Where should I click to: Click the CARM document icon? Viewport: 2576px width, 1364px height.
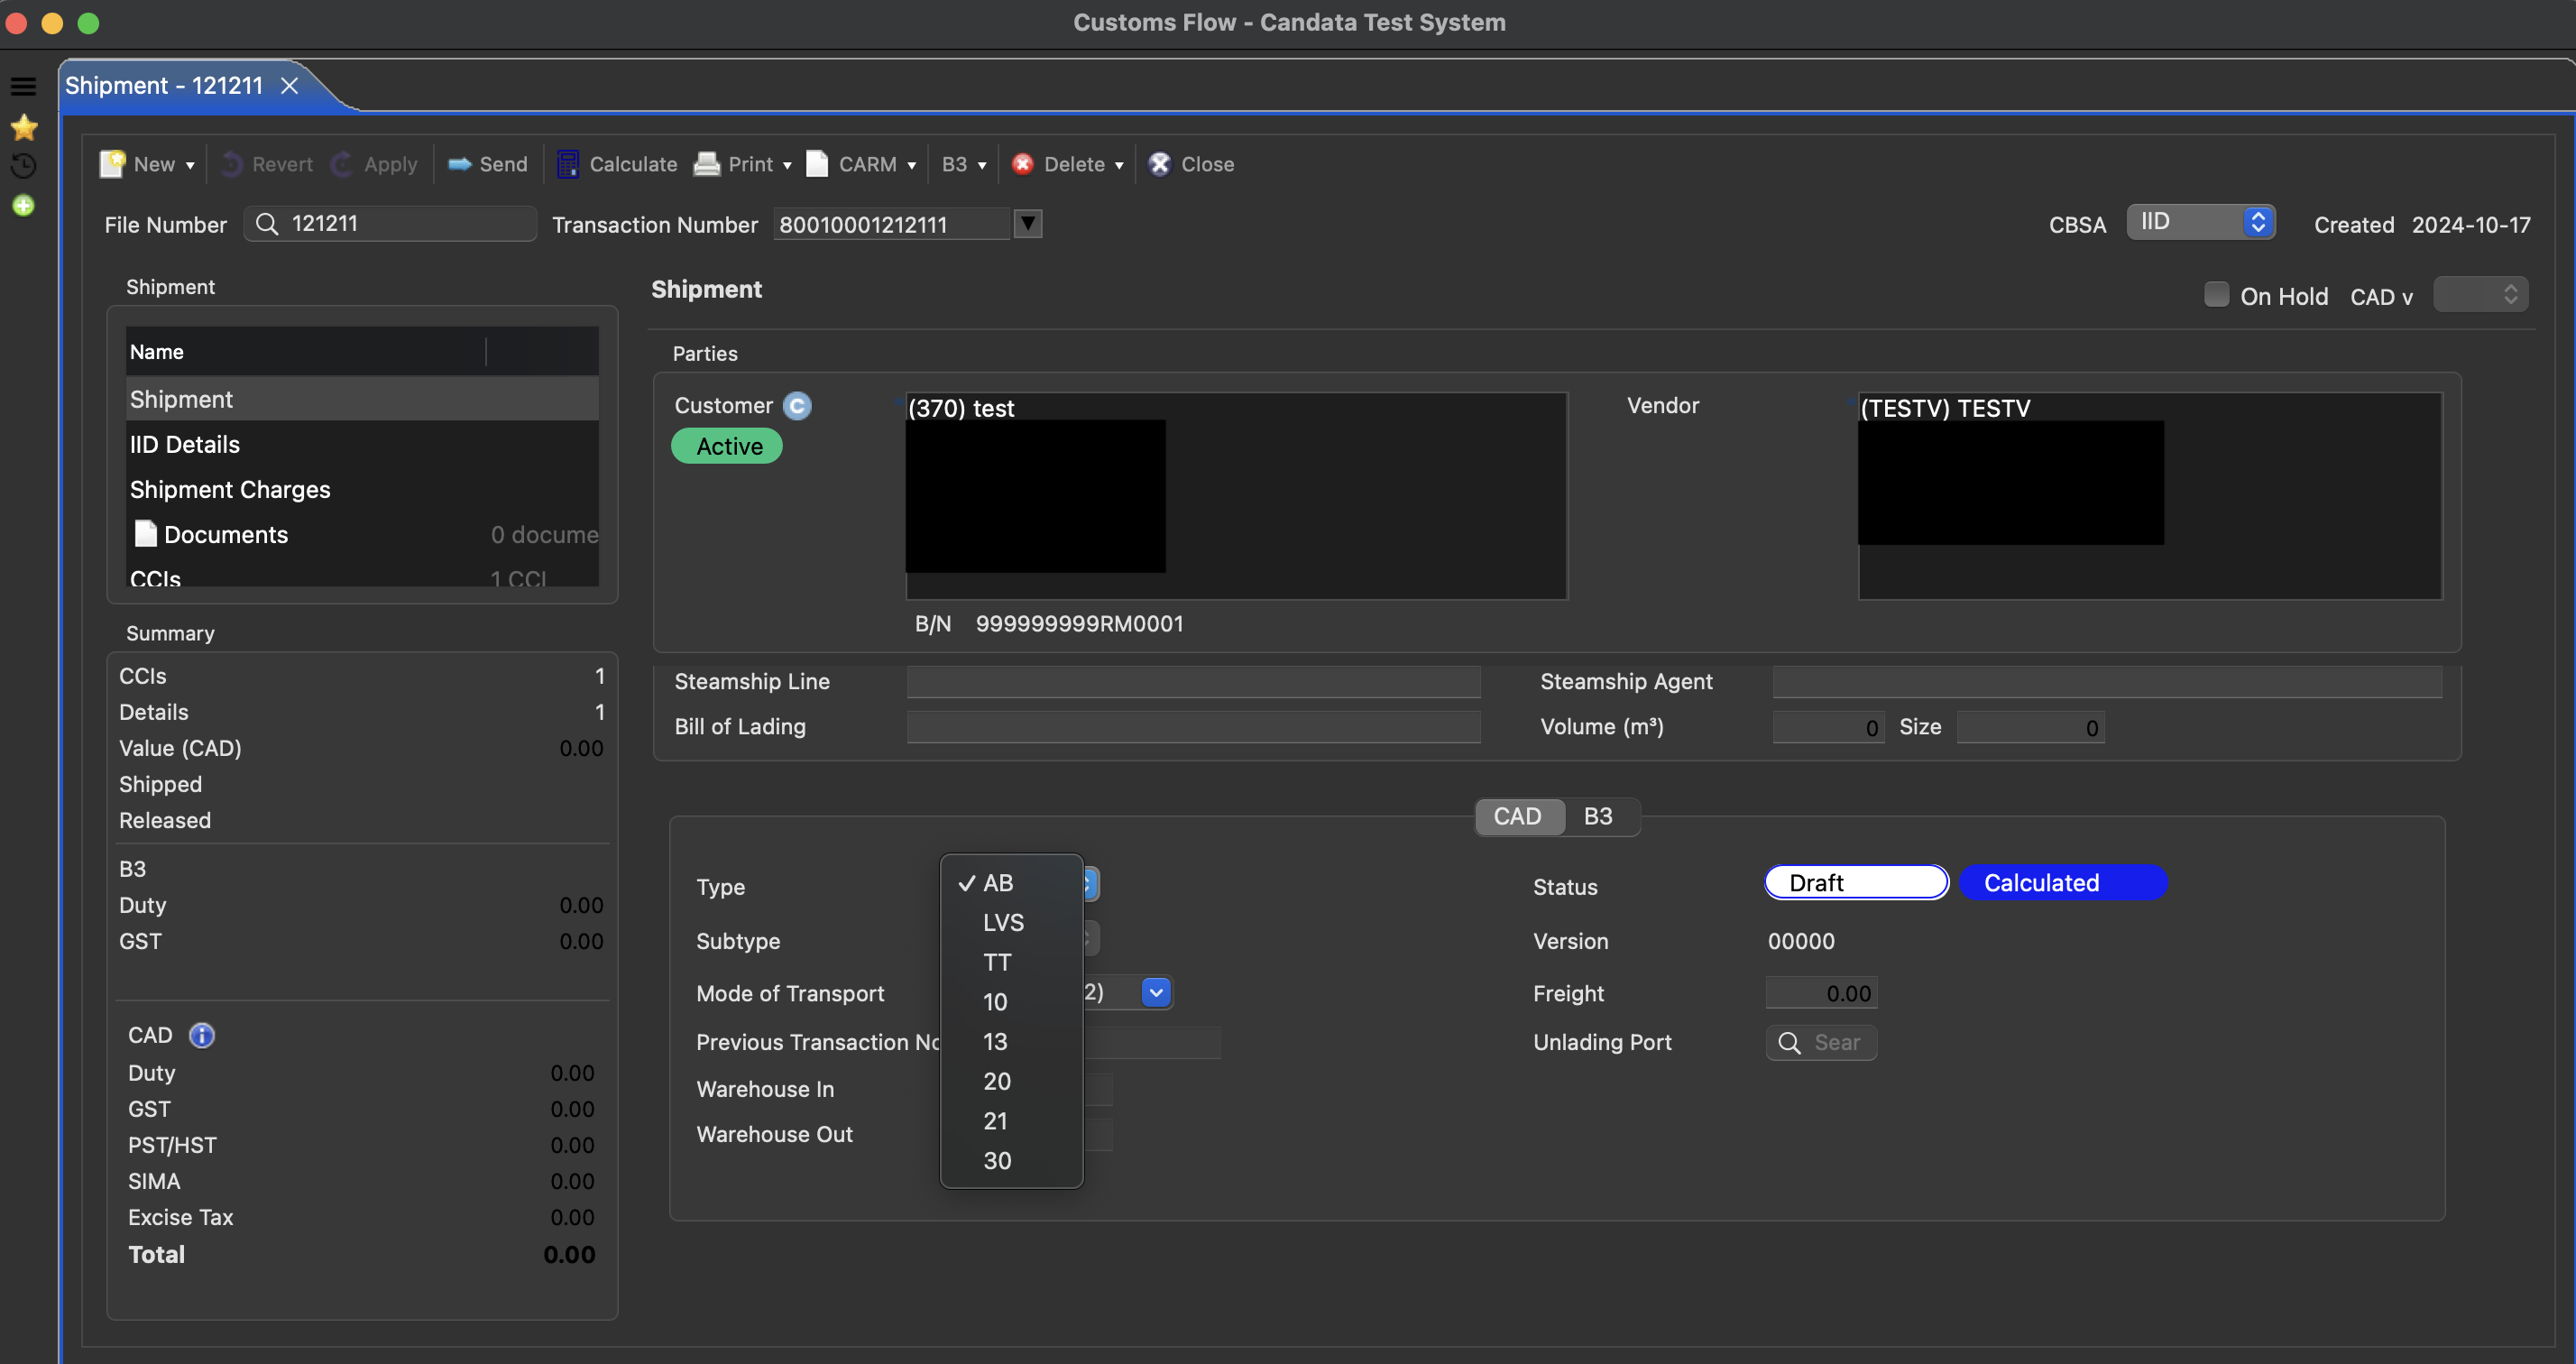click(x=817, y=164)
